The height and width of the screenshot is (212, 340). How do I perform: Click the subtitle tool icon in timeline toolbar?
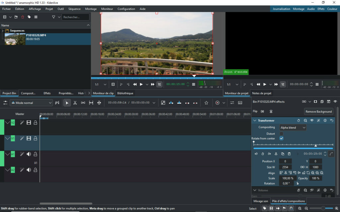[240, 103]
